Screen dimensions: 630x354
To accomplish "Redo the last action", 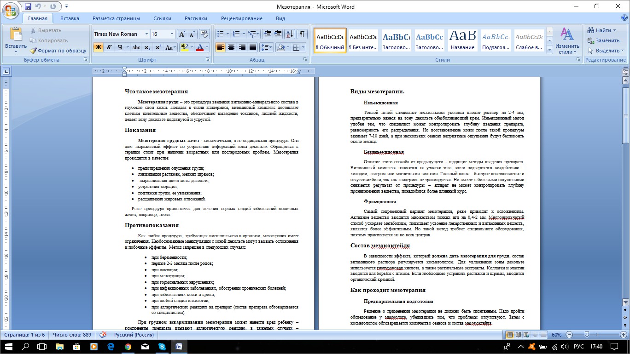I will tap(53, 7).
